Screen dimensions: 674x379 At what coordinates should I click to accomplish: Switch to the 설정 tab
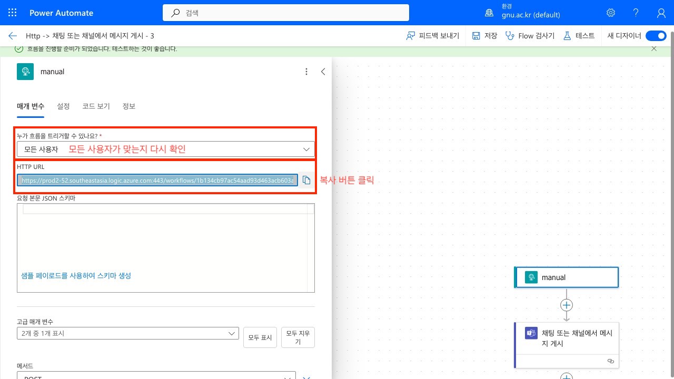click(x=63, y=106)
